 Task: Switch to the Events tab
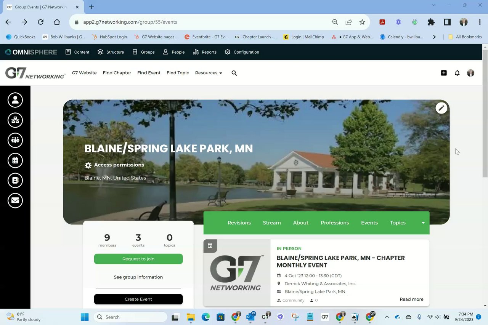tap(369, 223)
